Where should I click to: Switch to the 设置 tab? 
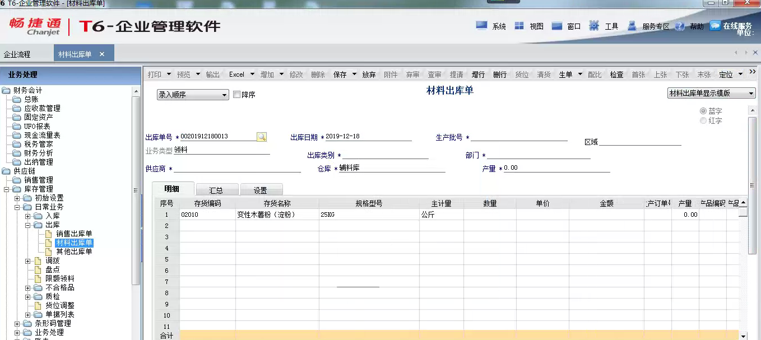click(x=260, y=190)
